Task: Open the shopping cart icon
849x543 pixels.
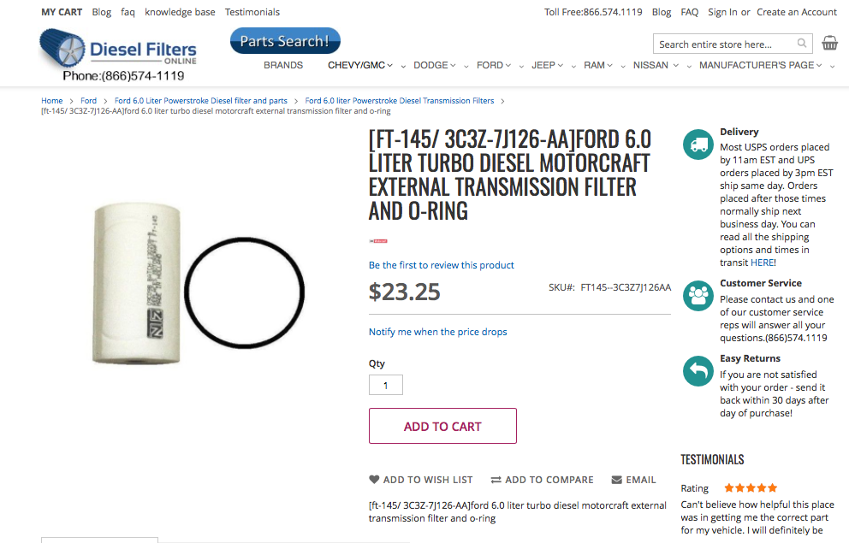Action: point(829,42)
